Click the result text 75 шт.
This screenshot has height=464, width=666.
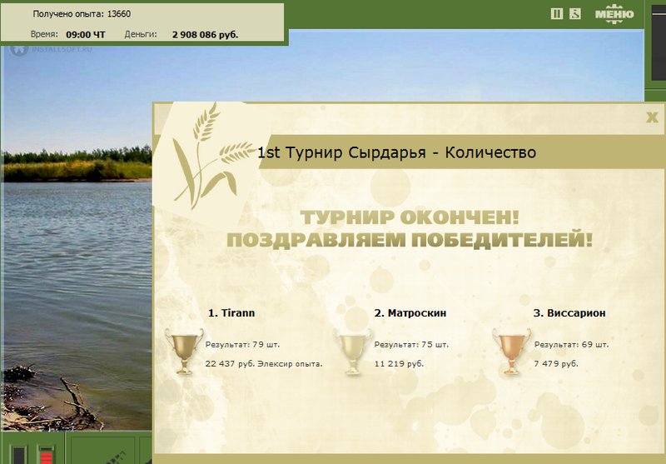point(411,345)
